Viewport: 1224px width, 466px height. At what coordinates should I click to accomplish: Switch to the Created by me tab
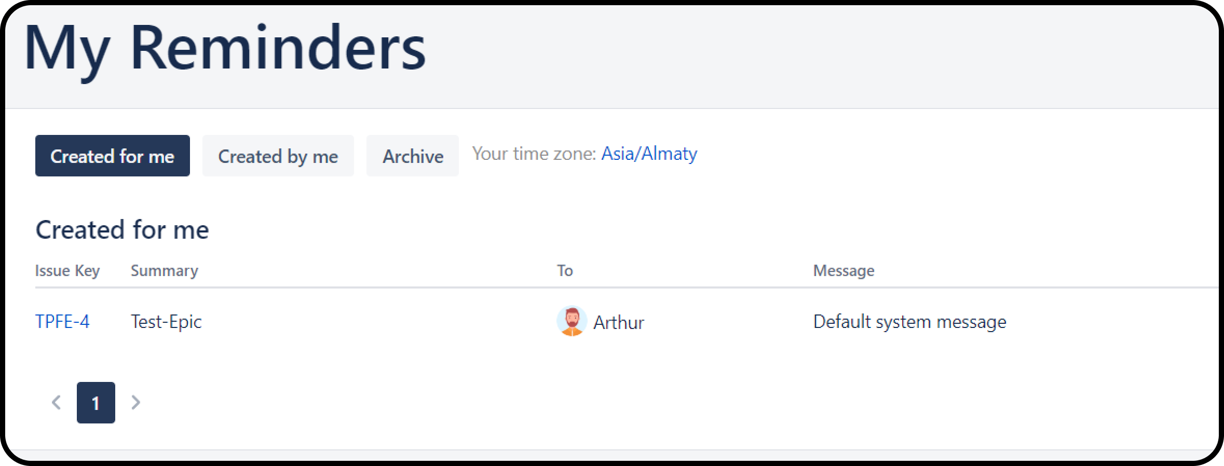[278, 156]
